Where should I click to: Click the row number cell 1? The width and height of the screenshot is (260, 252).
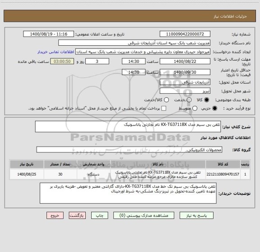(x=245, y=174)
